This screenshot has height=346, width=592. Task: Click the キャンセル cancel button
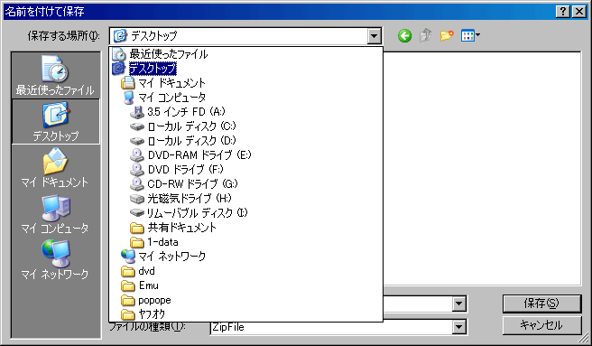tap(541, 325)
